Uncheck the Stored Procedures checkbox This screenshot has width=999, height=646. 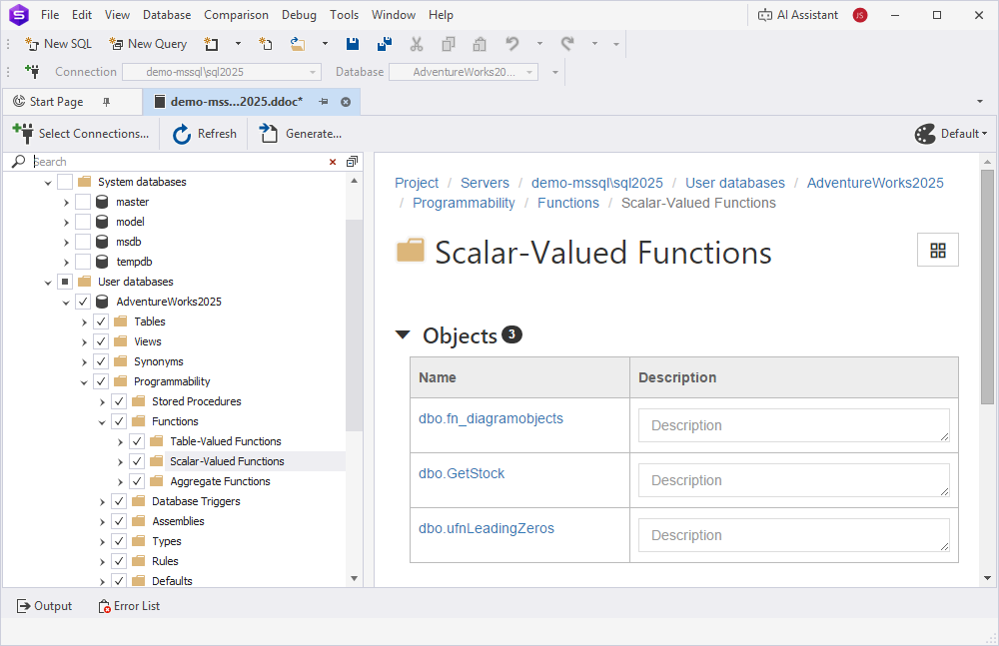pos(119,401)
